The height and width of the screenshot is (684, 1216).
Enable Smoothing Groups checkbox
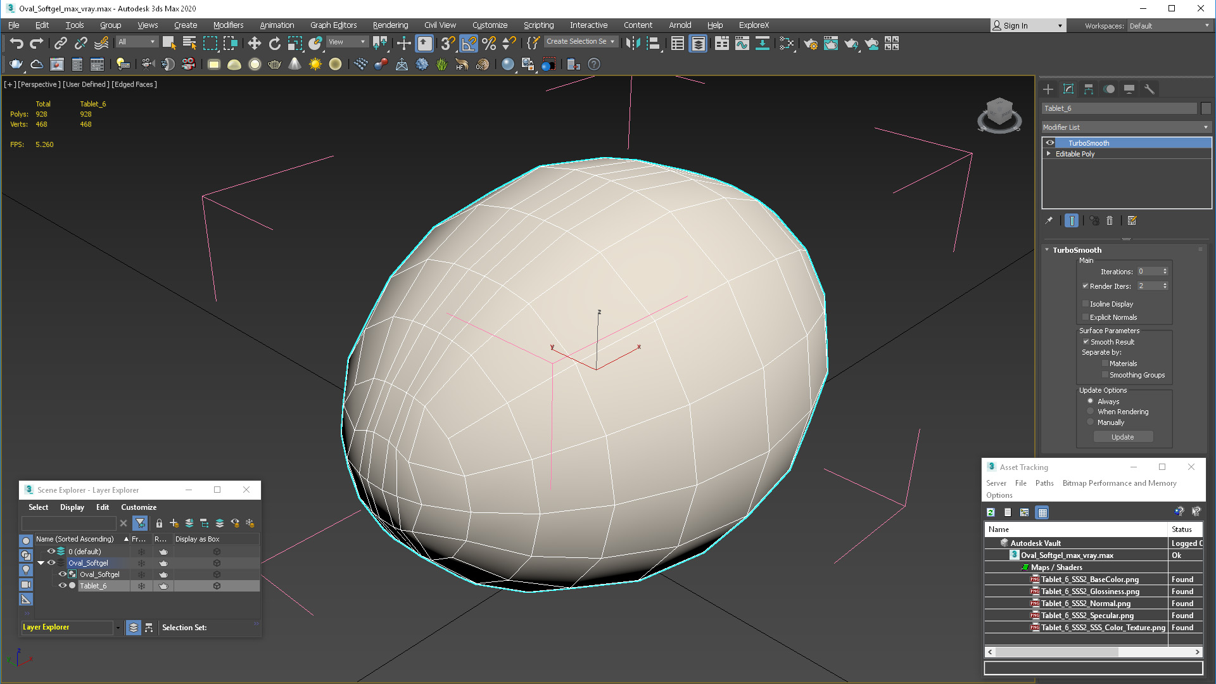[x=1105, y=375]
